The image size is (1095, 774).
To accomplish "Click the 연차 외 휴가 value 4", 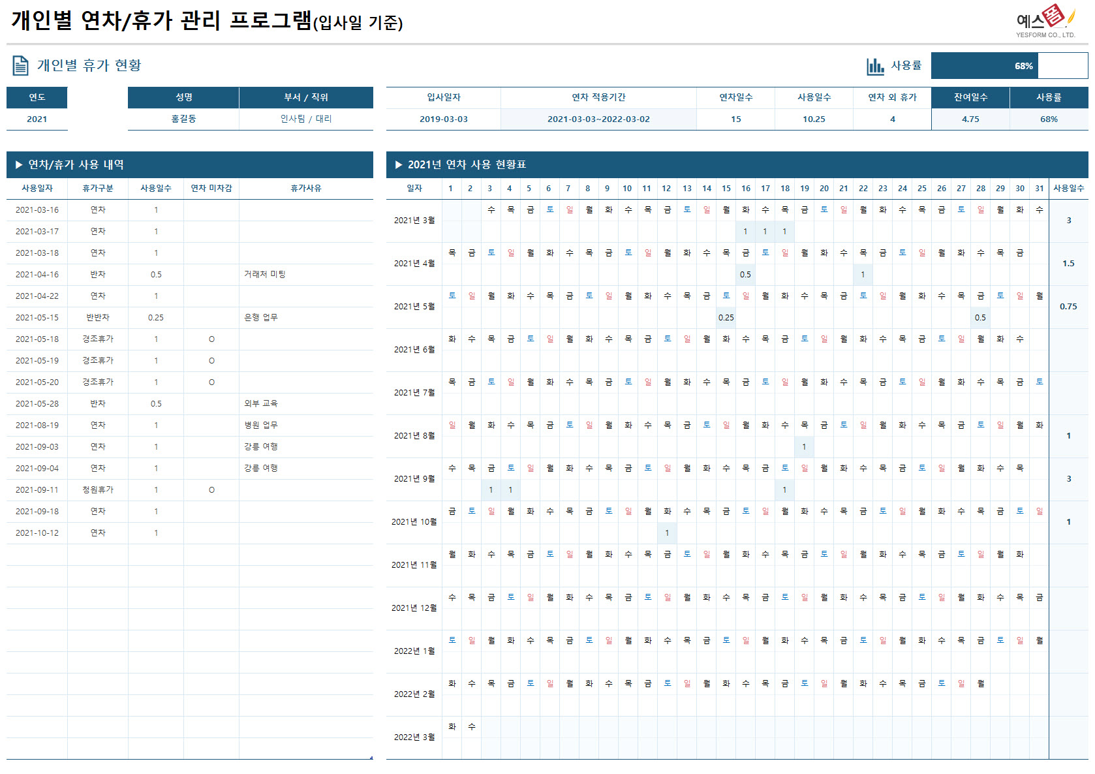I will 893,119.
